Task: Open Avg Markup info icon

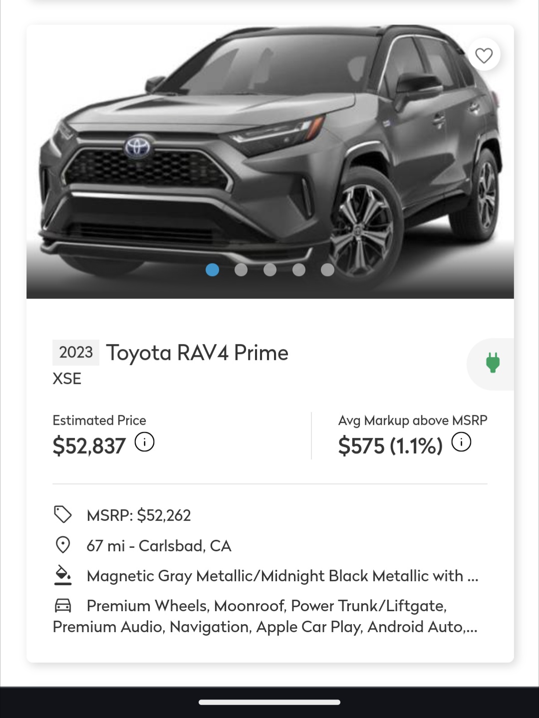Action: click(461, 442)
